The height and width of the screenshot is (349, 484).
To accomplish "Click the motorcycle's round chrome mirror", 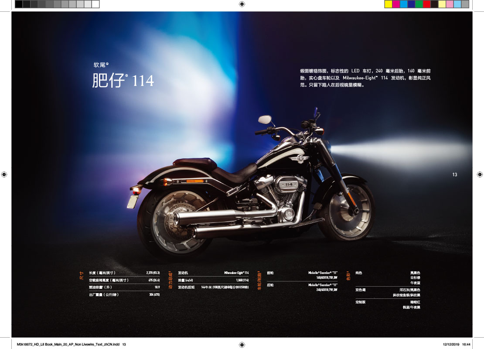I will pyautogui.click(x=265, y=119).
